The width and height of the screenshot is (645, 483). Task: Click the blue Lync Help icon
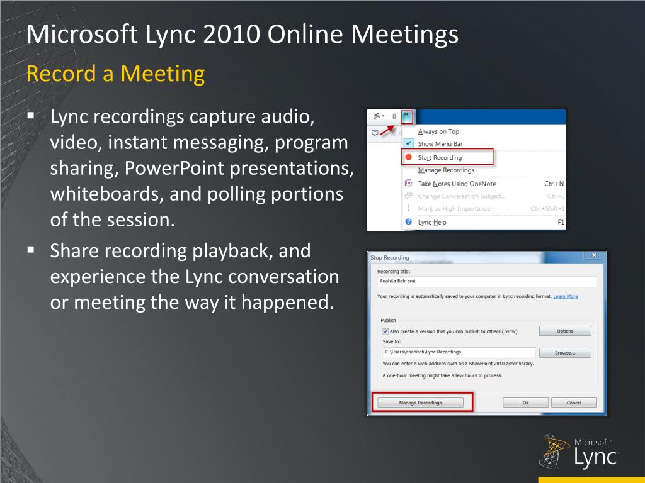[x=408, y=222]
